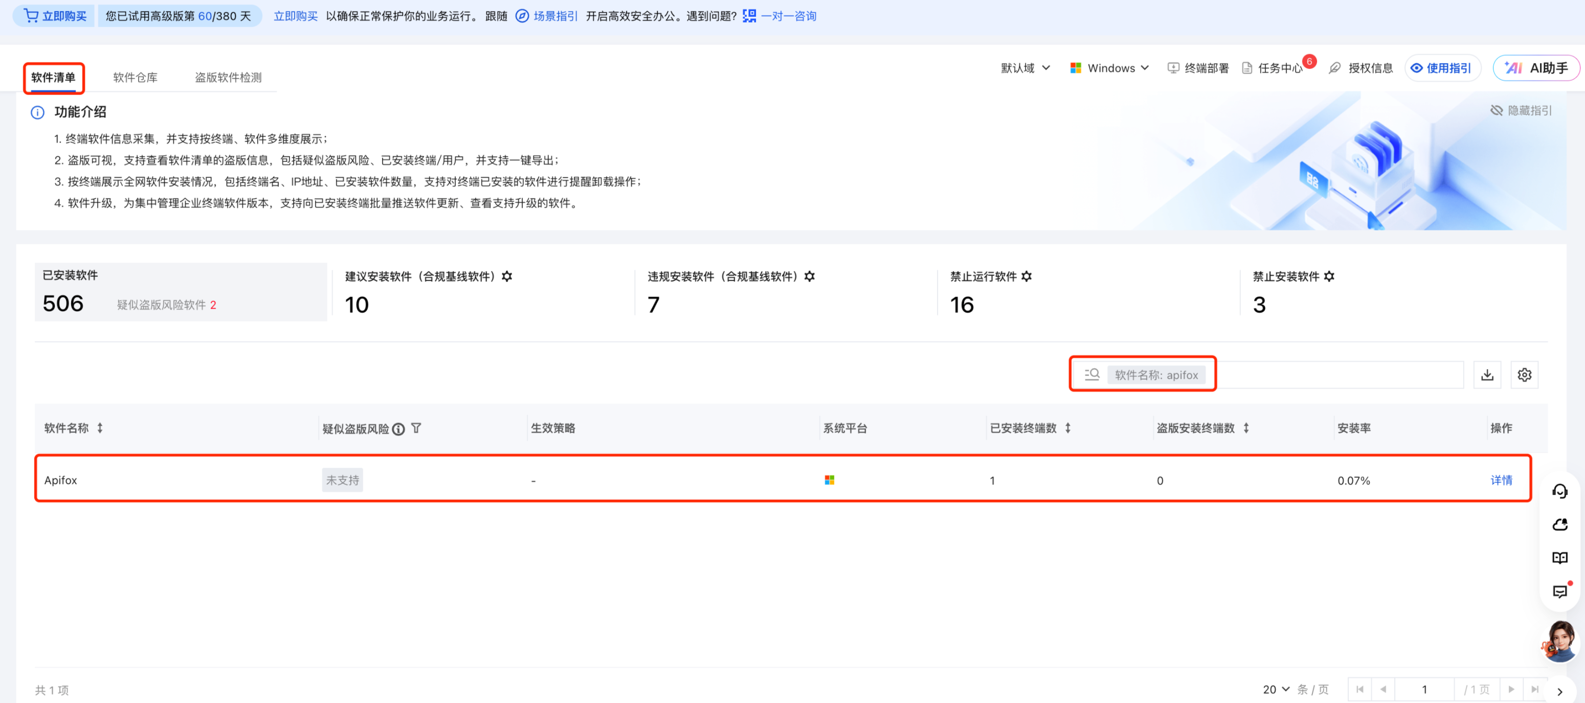
Task: Open gear settings for 禁止运行软件
Action: (1026, 276)
